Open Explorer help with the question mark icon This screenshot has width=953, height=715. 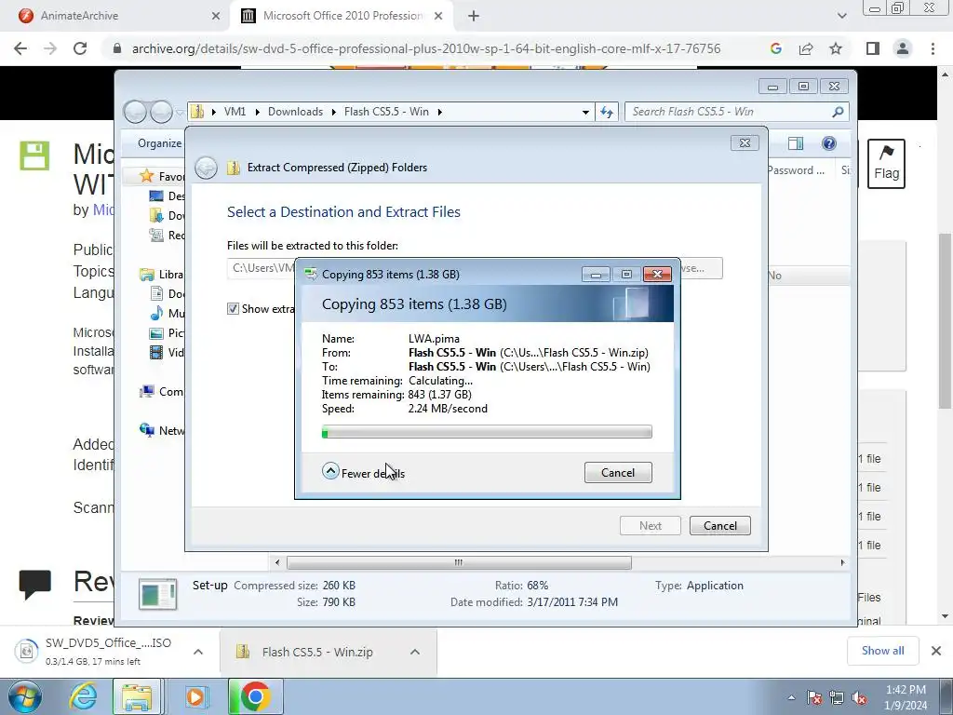[x=829, y=143]
